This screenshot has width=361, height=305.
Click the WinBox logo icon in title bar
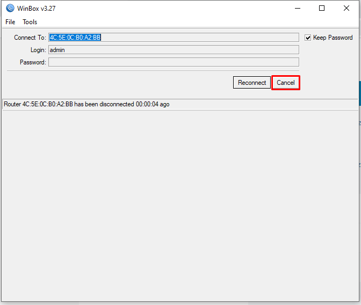10,8
